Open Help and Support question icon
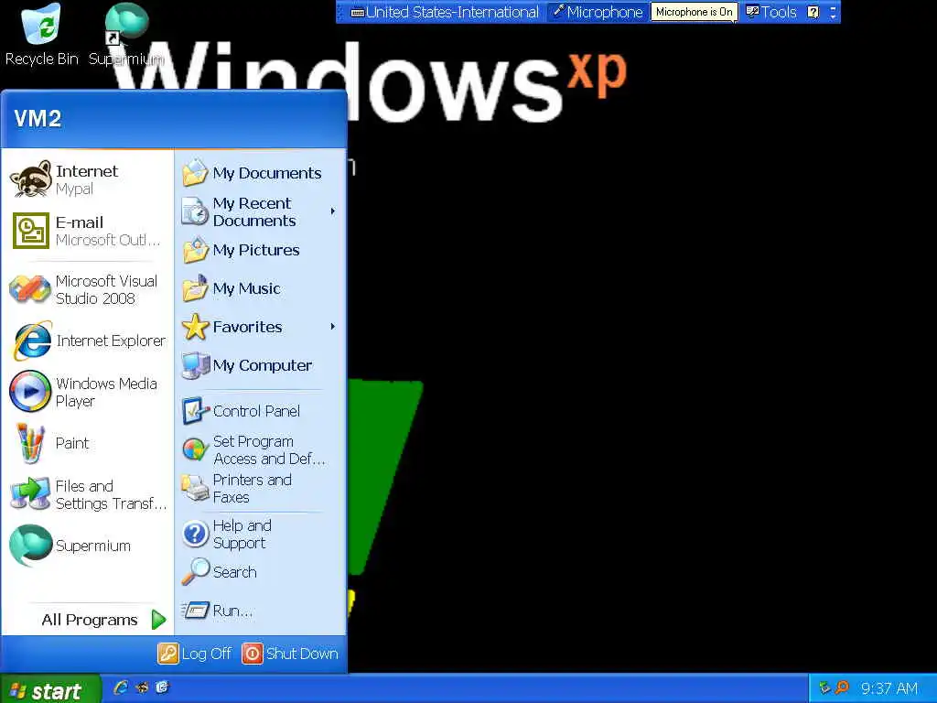The image size is (937, 703). [x=195, y=534]
